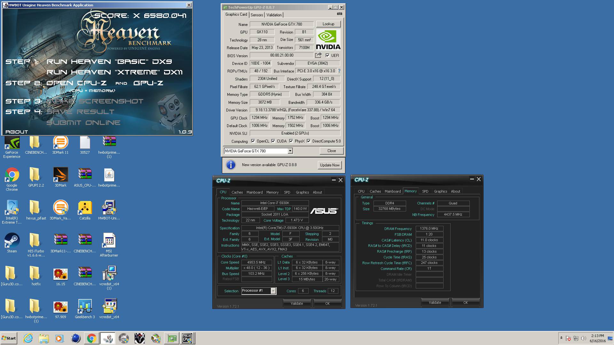Show hidden system tray icons
The height and width of the screenshot is (345, 614).
[561, 338]
